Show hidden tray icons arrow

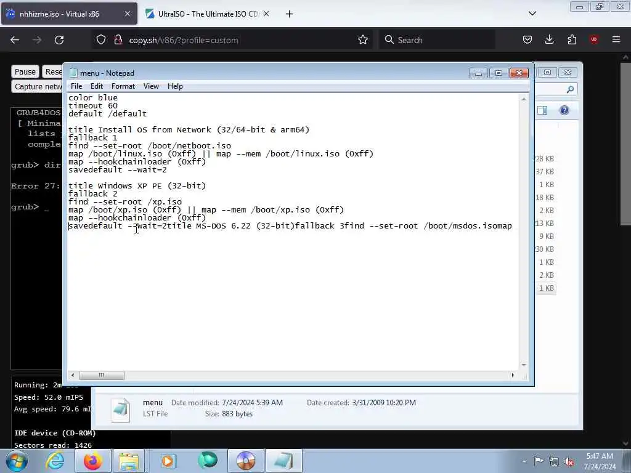tap(524, 461)
